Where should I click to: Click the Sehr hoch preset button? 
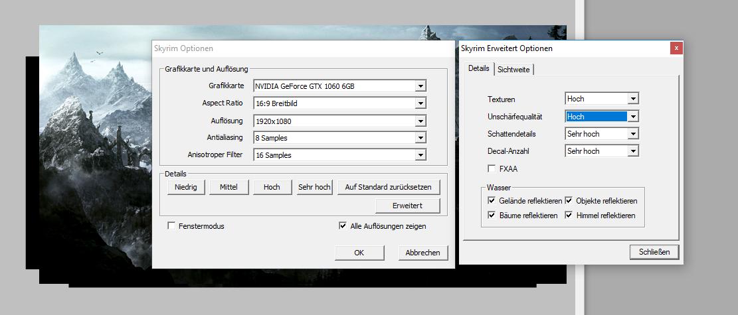tap(314, 187)
